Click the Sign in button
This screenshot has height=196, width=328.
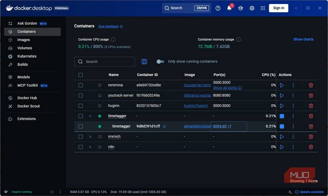coord(278,8)
